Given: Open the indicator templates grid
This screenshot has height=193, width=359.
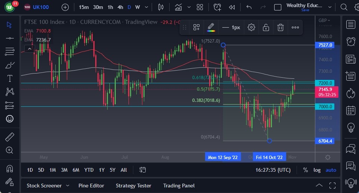Looking at the screenshot, I should [199, 7].
